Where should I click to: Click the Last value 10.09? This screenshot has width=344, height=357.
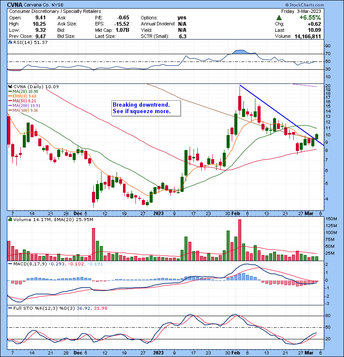(x=314, y=30)
